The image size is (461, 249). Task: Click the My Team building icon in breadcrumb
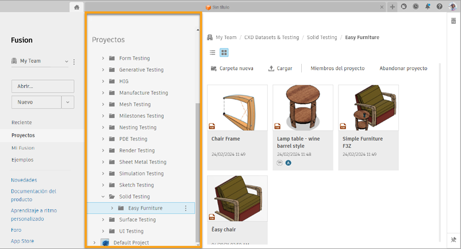tap(210, 37)
